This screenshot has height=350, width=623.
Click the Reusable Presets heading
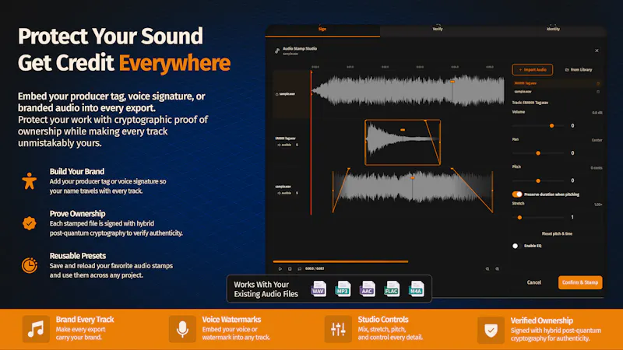point(78,256)
